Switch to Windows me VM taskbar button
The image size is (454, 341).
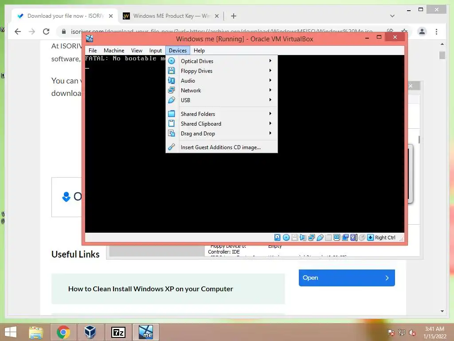coord(146,332)
